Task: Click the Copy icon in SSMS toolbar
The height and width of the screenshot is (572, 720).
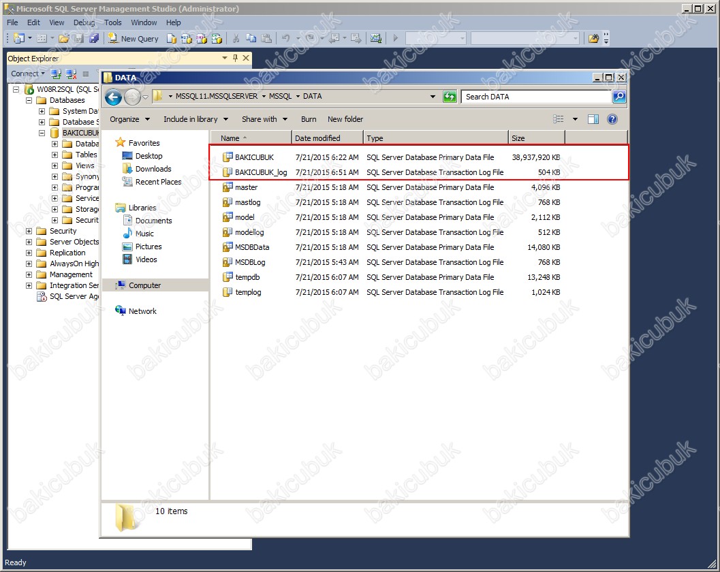Action: coord(251,39)
